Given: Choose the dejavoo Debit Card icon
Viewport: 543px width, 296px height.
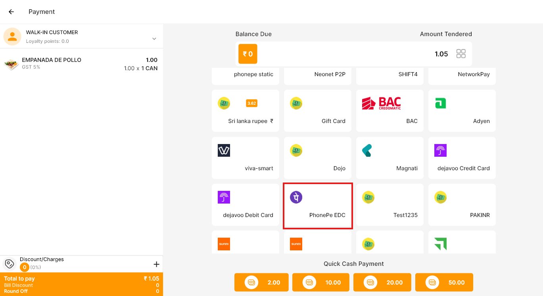Looking at the screenshot, I should (x=224, y=197).
